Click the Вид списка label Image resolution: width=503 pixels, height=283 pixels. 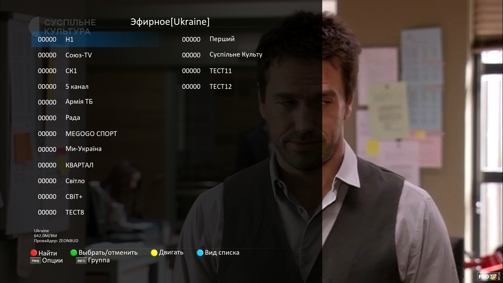[222, 252]
